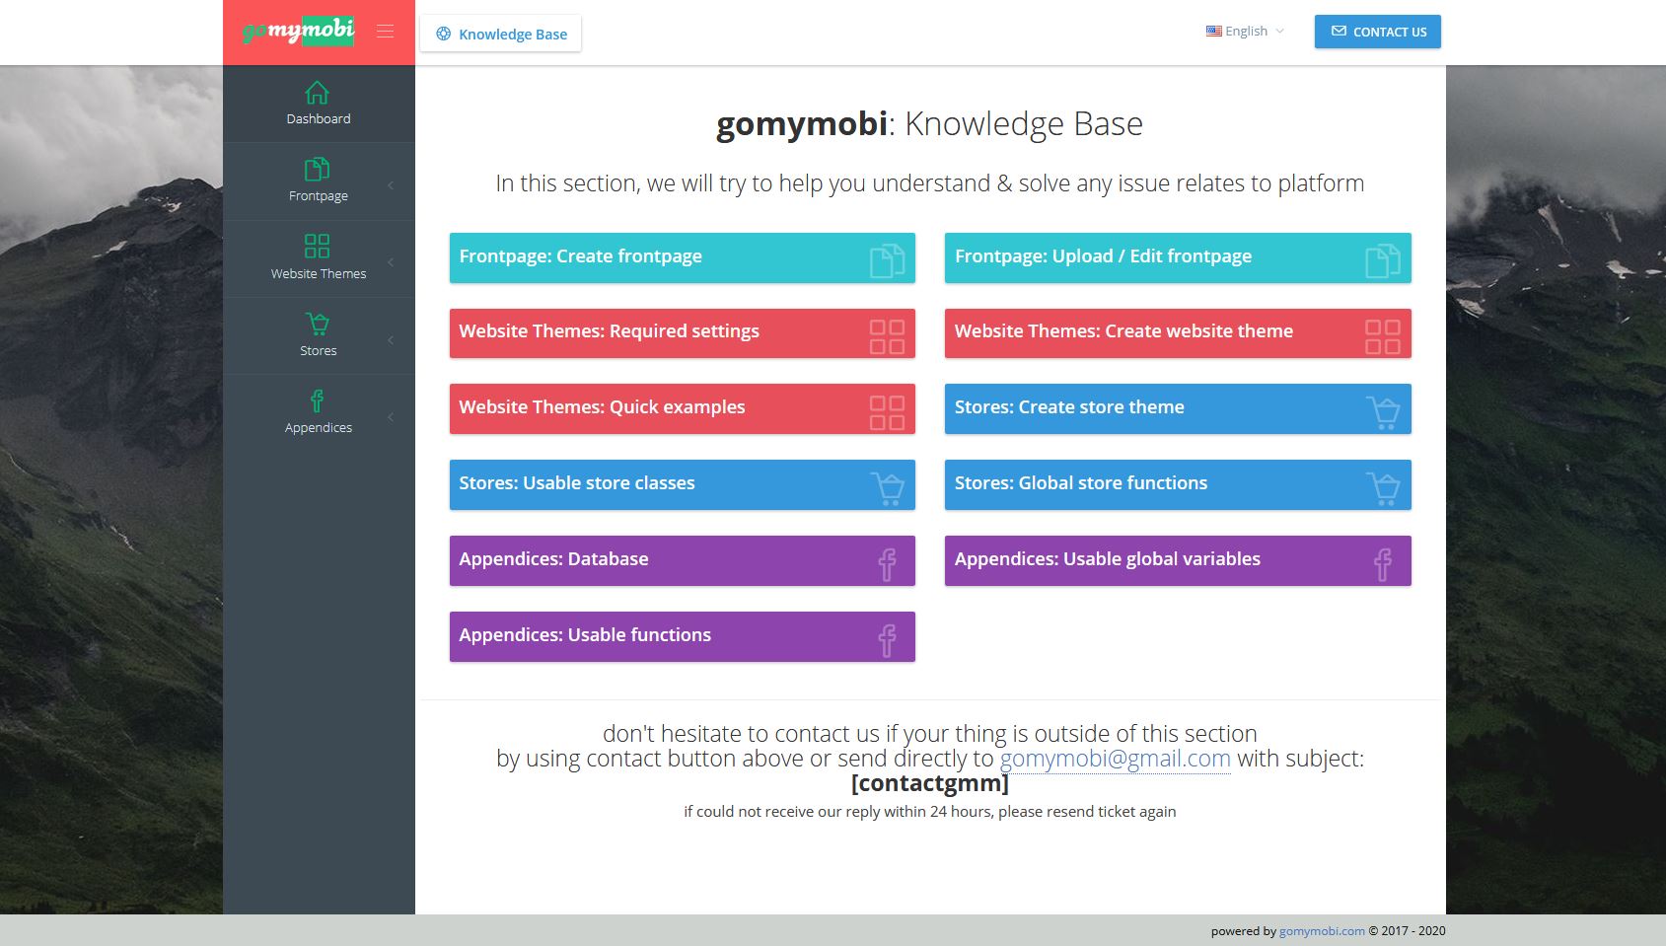Select Appendices label in sidebar menu
The height and width of the screenshot is (946, 1666).
coord(319,427)
